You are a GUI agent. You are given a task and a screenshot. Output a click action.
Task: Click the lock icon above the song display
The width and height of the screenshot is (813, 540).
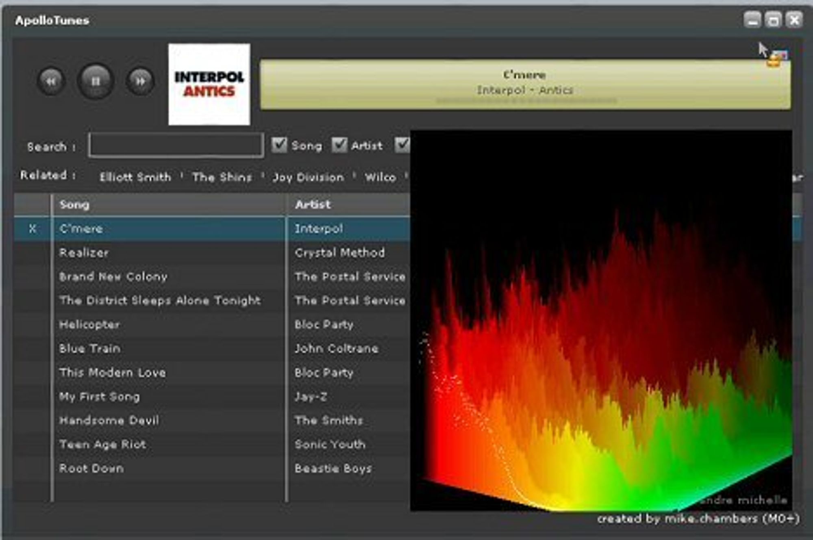pos(774,61)
